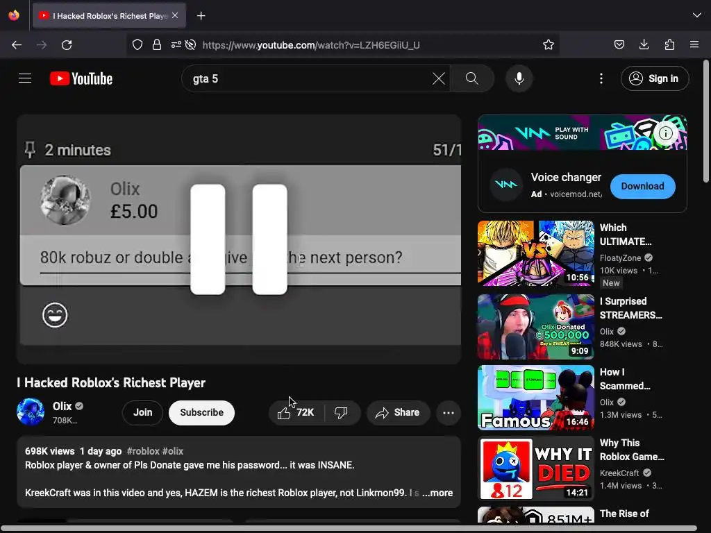Show site security info via padlock icon
711x533 pixels.
tap(157, 44)
